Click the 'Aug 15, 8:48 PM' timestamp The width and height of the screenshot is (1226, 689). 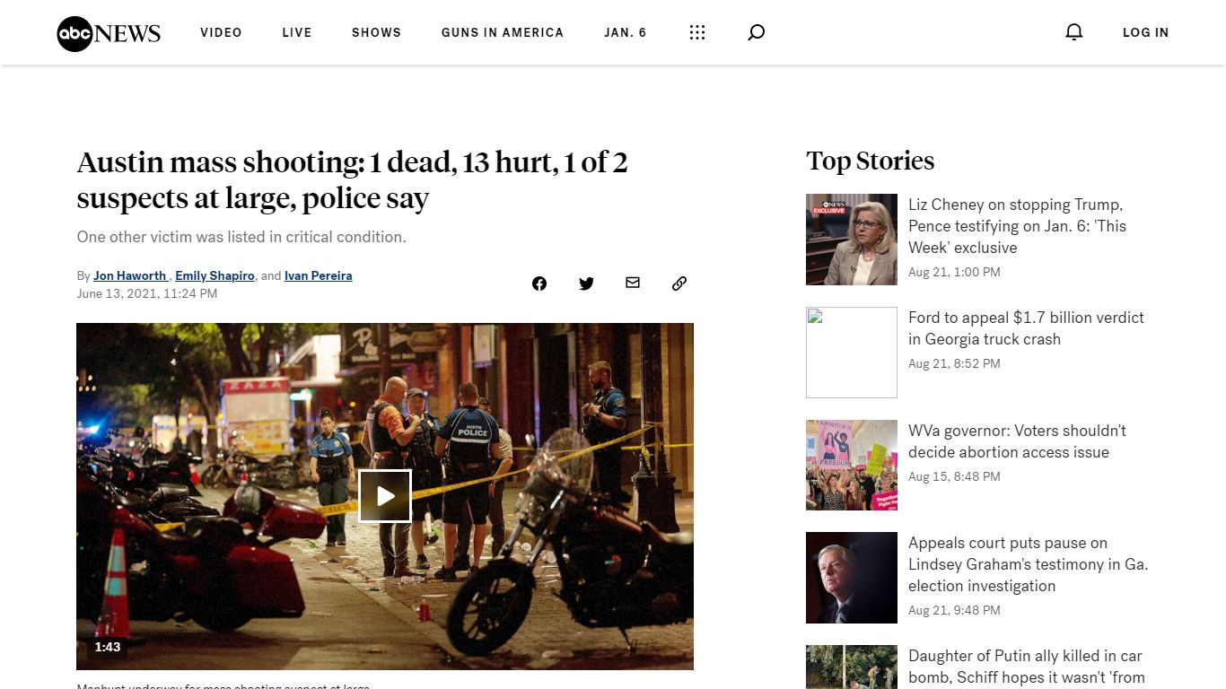[954, 476]
